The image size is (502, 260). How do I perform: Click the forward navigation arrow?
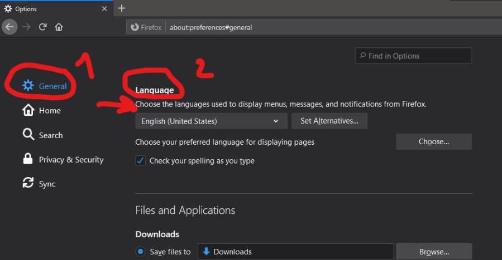26,27
